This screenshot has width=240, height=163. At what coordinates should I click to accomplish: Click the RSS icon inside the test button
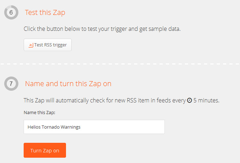coord(31,45)
